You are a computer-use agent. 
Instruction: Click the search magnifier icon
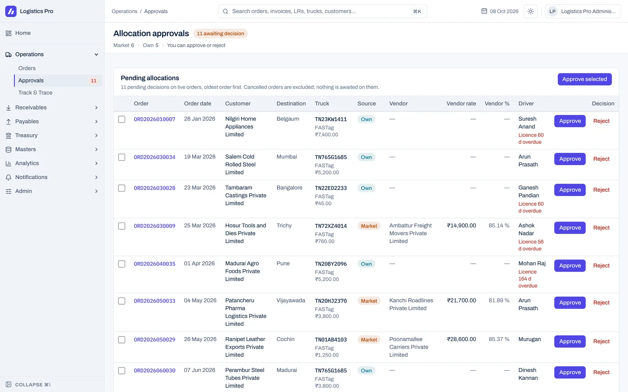point(226,11)
